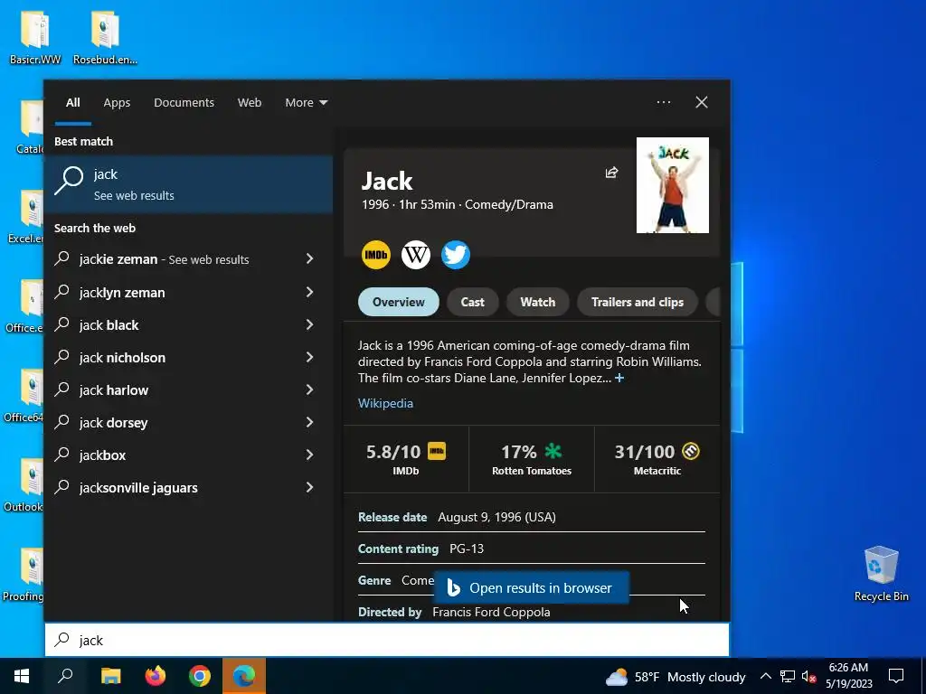Expand the jacklyn zeman suggestion arrow

pos(309,292)
